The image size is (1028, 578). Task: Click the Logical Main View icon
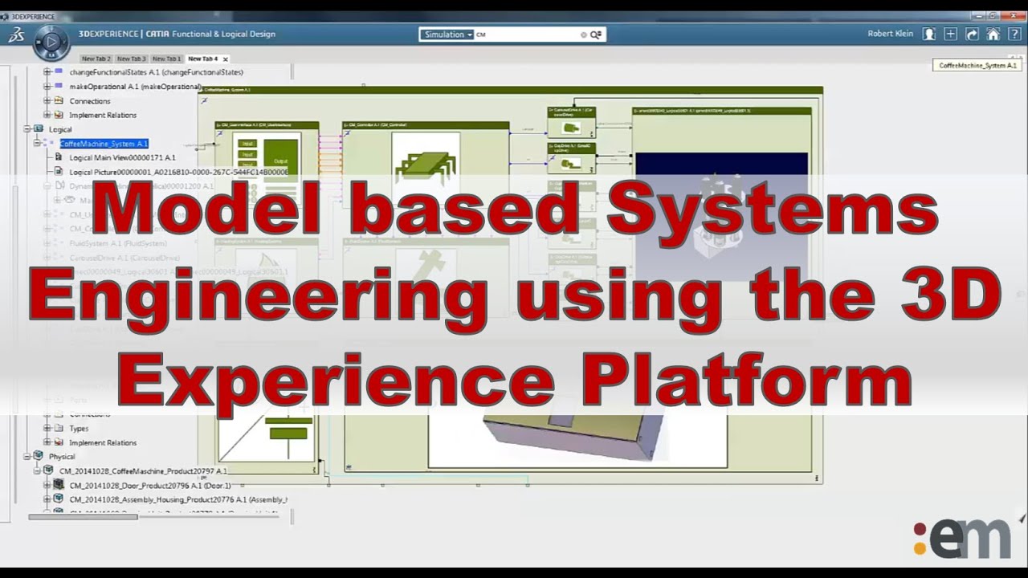pyautogui.click(x=59, y=157)
